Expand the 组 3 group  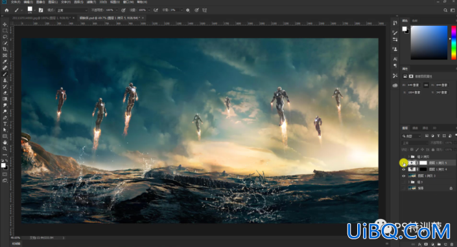pyautogui.click(x=408, y=182)
